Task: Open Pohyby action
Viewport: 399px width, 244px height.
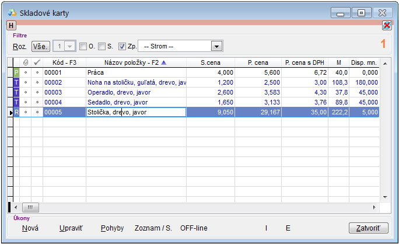Action: click(x=112, y=228)
